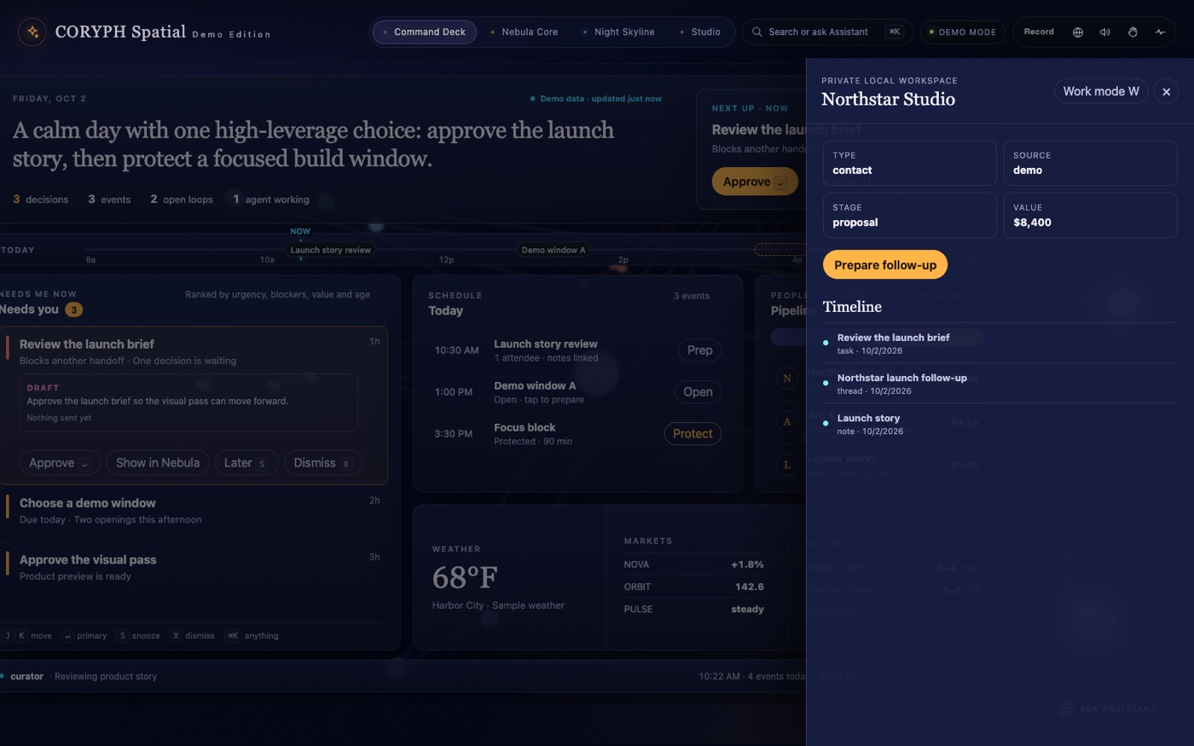Click Prepare follow-up button

tap(885, 264)
